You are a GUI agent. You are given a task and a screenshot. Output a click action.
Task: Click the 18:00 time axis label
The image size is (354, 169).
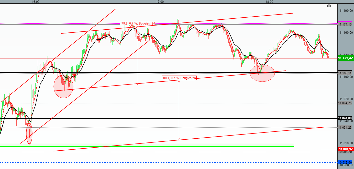[x=269, y=2]
